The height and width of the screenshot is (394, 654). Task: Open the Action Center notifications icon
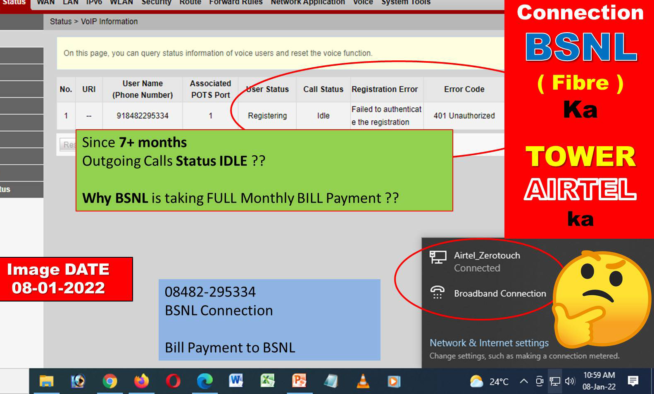pyautogui.click(x=633, y=381)
